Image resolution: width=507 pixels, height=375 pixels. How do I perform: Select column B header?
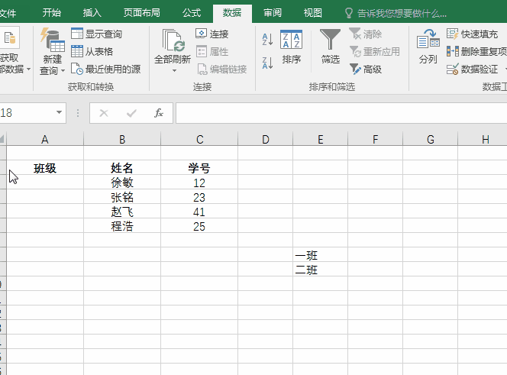coord(122,140)
